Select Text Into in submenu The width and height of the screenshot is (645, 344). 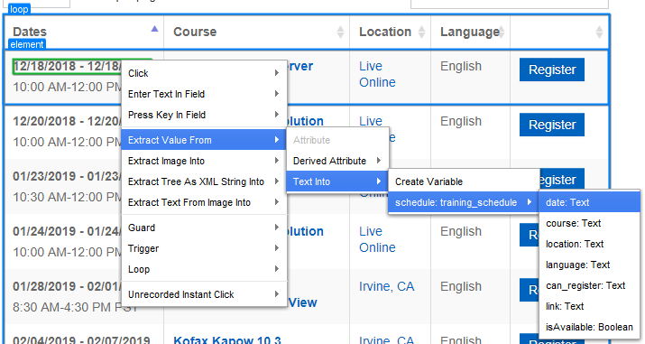point(337,181)
